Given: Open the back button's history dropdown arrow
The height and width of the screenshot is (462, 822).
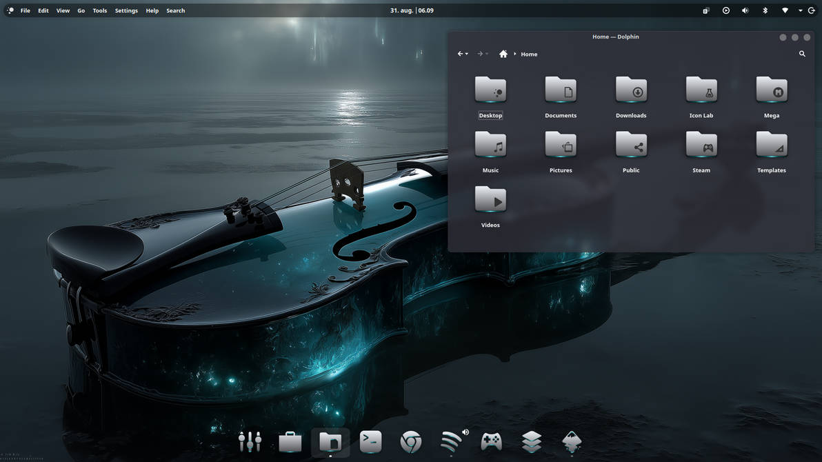Looking at the screenshot, I should pos(466,53).
